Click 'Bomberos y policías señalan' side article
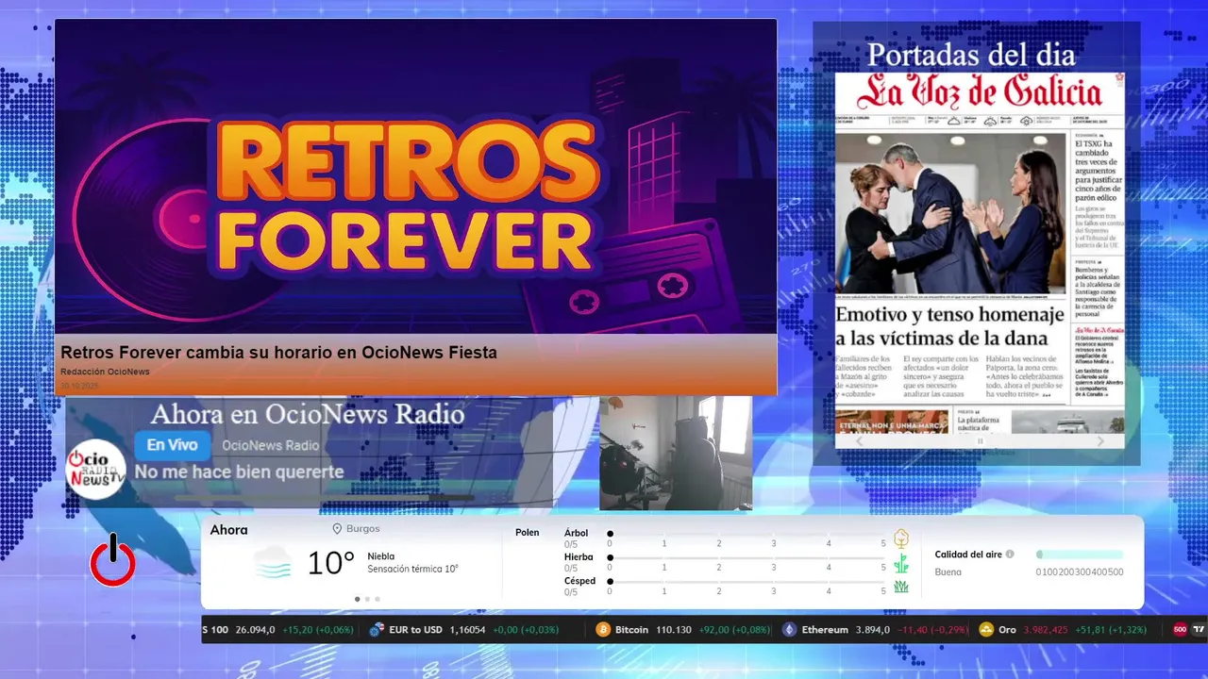 pyautogui.click(x=1099, y=292)
